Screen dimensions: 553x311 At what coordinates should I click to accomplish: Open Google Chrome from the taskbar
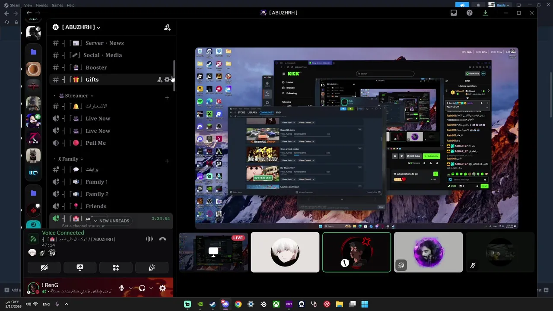[x=238, y=304]
